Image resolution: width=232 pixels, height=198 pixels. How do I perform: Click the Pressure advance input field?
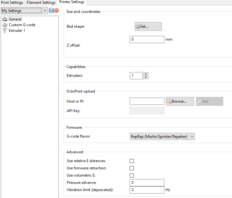click(x=147, y=183)
